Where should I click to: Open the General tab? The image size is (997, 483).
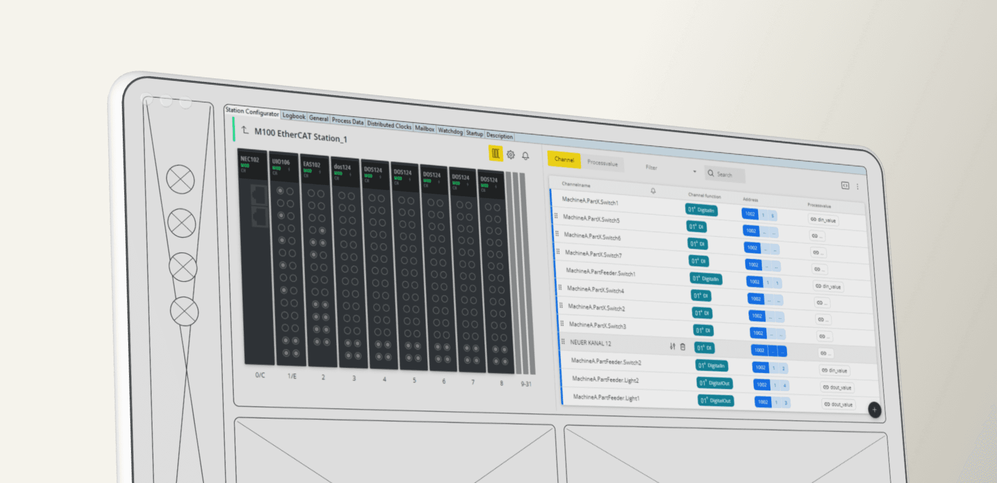[x=319, y=118]
